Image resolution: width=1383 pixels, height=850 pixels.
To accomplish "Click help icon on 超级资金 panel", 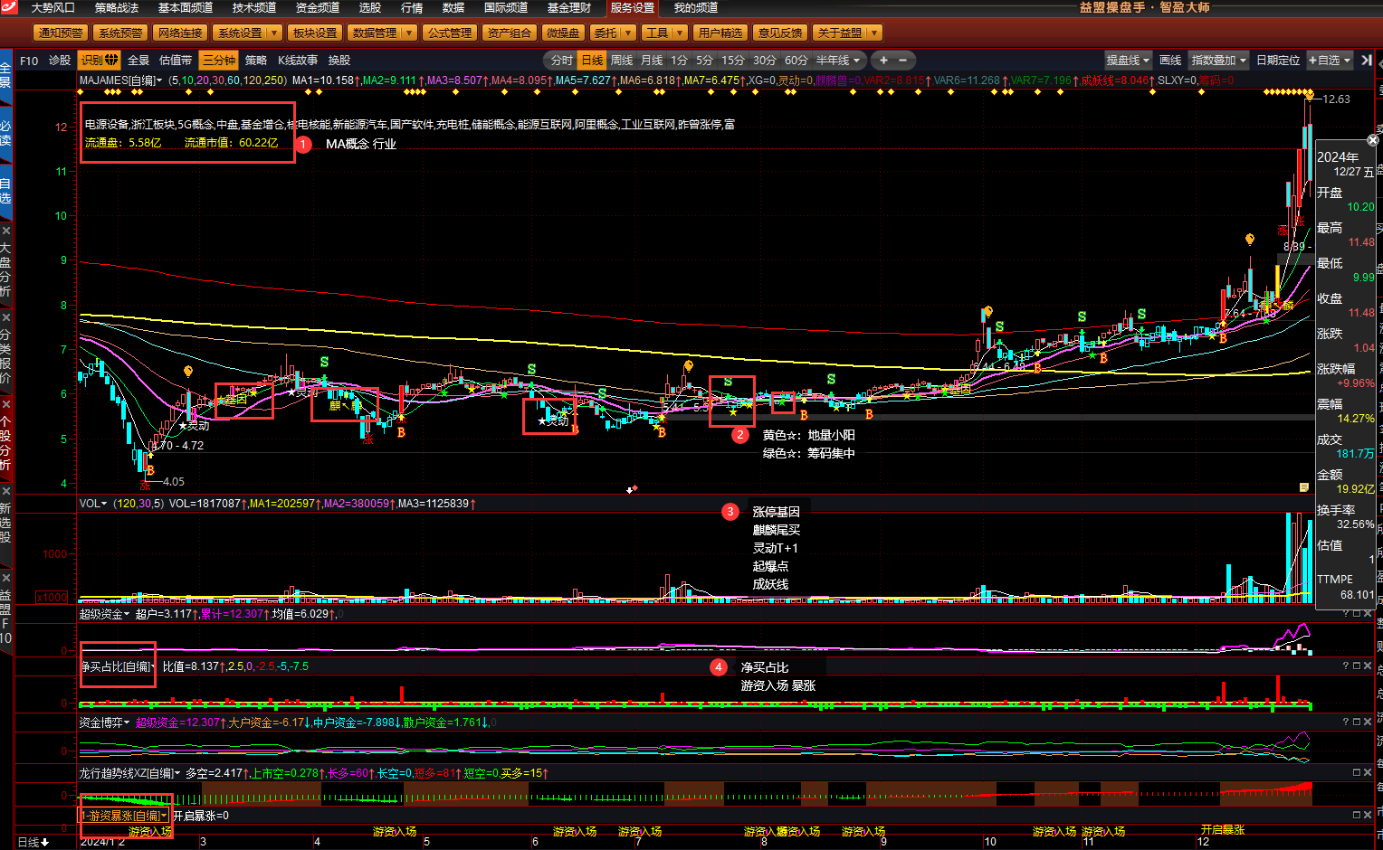I will [x=1346, y=614].
